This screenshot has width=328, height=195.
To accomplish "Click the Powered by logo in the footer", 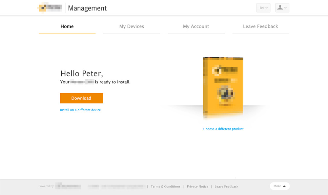I will pos(68,186).
